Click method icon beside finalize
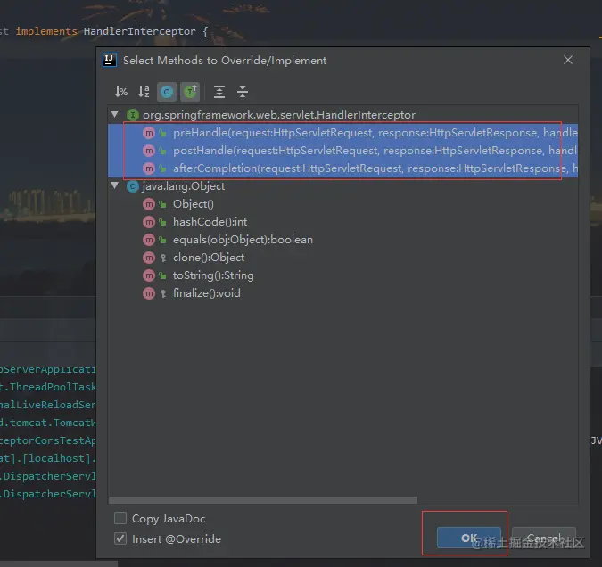 149,293
